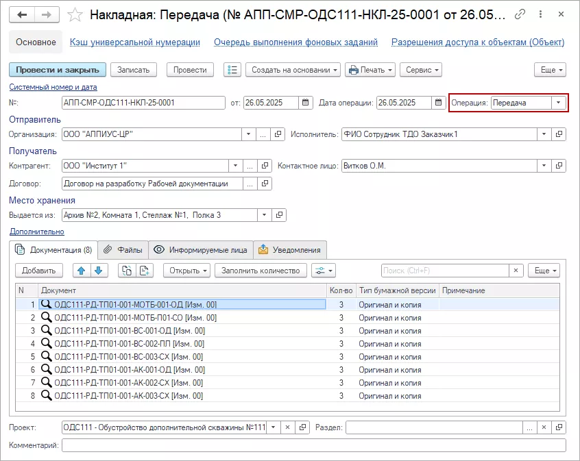Open the Уведомления tab

[290, 250]
